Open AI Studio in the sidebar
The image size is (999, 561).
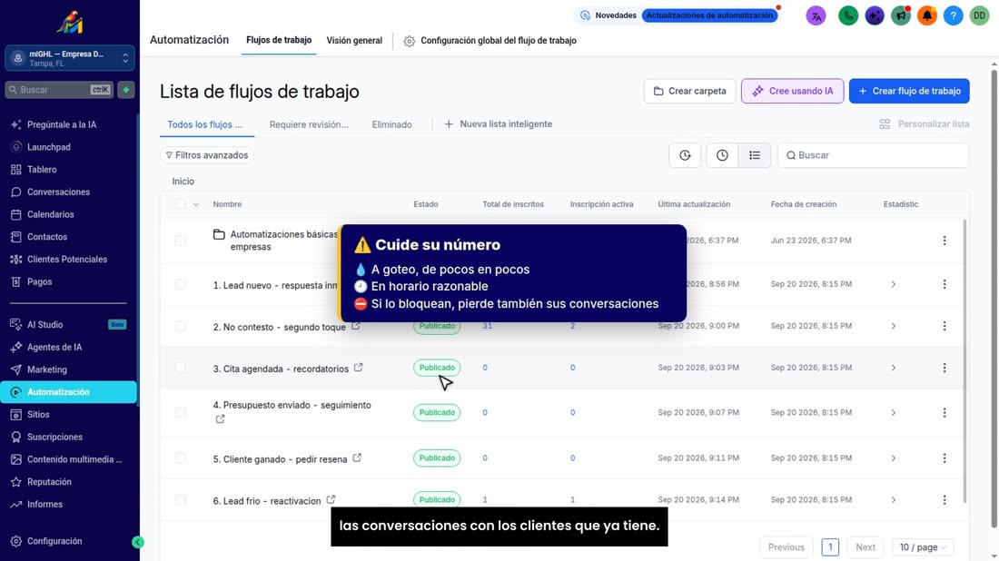[68, 325]
